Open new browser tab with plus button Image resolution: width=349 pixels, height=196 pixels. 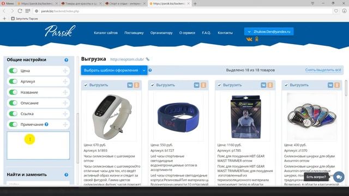coord(195,4)
